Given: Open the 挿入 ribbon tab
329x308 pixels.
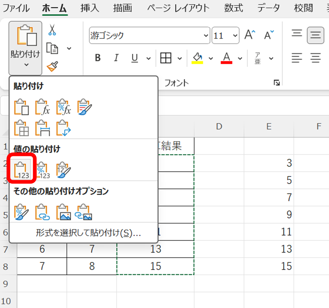Looking at the screenshot, I should coord(90,8).
